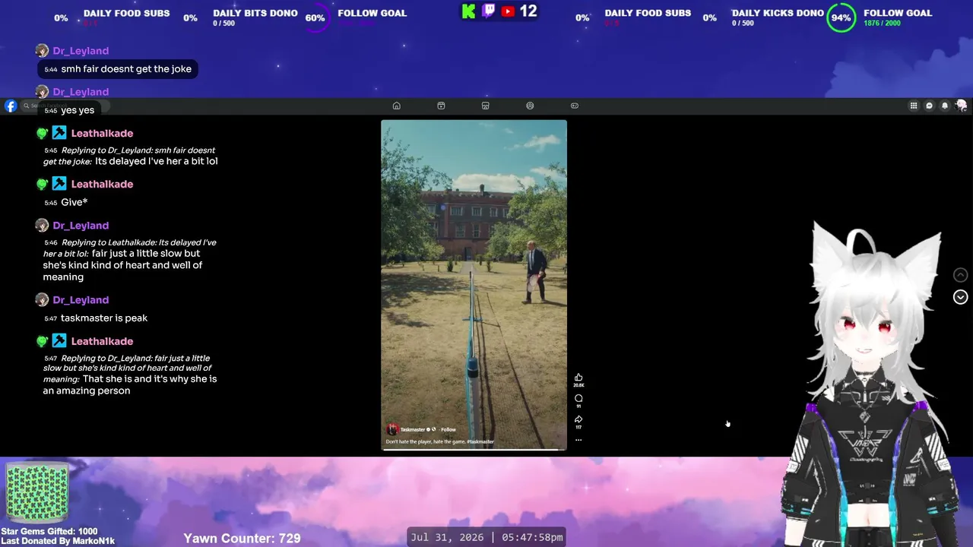
Task: Click the Kick logo in stream overlay
Action: (x=469, y=11)
